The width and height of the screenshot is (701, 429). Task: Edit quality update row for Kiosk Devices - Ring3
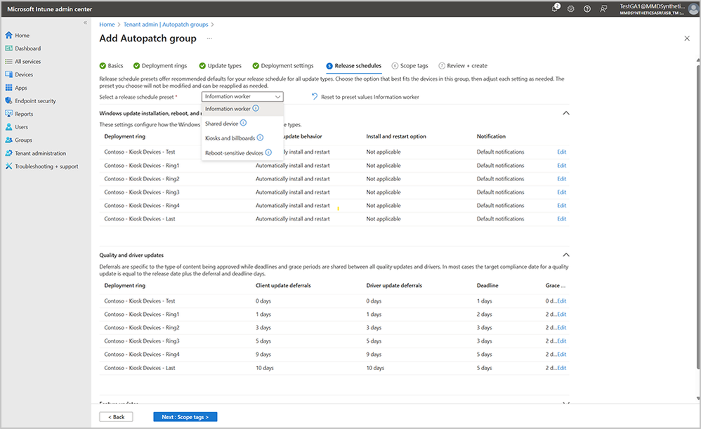click(561, 341)
